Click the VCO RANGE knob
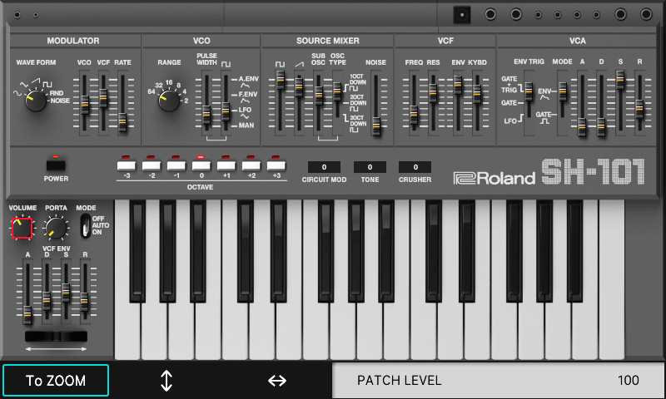Image resolution: width=666 pixels, height=399 pixels. (169, 100)
